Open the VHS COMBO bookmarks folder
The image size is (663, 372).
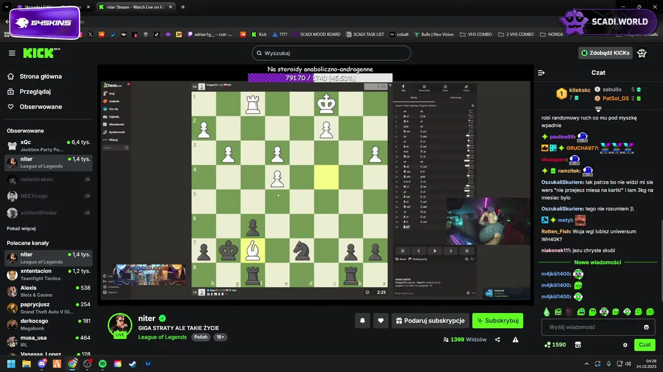(x=475, y=35)
